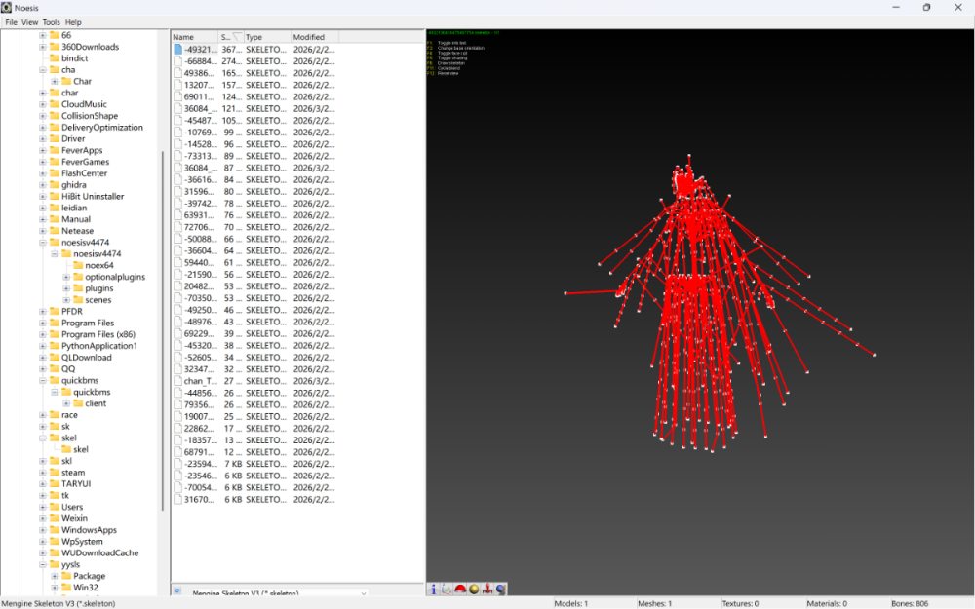Click the yellow sphere shading icon

(x=474, y=590)
